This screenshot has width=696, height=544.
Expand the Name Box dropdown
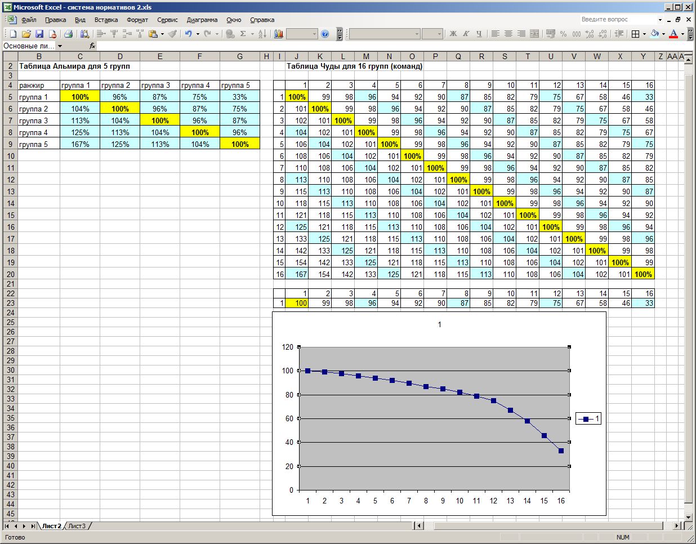click(60, 46)
